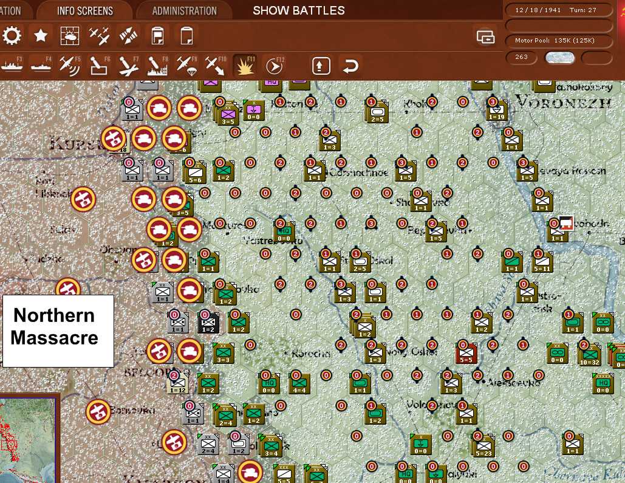Screen dimensions: 625x483
Task: Select the F3 naval transport mode
Action: pos(12,66)
